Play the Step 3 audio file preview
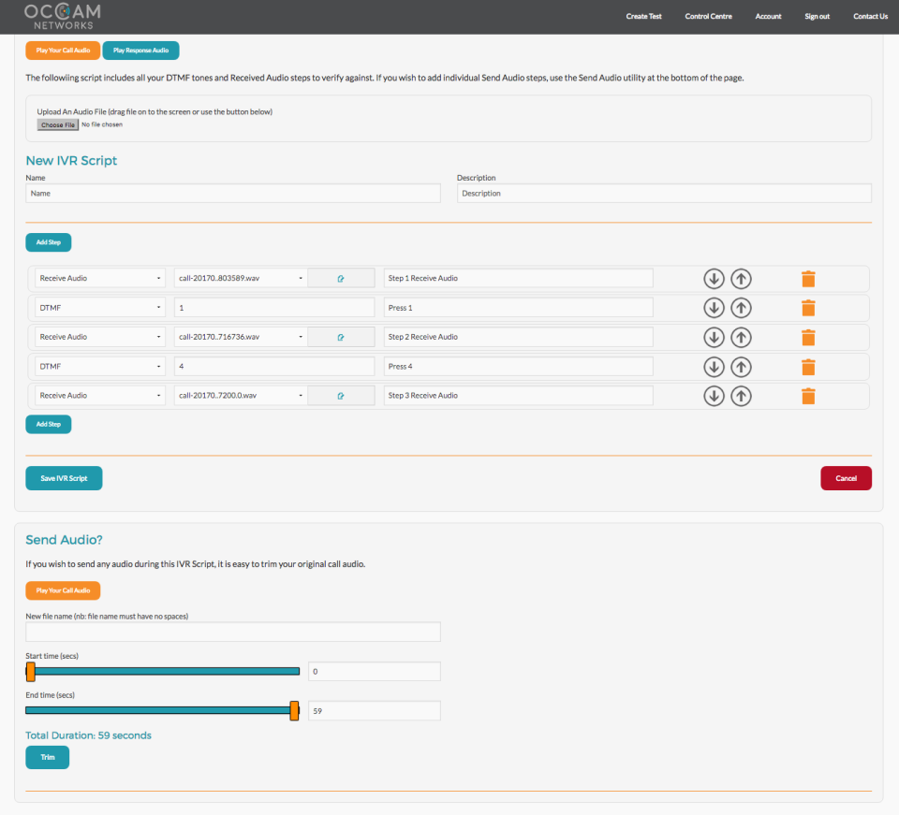The height and width of the screenshot is (815, 899). coord(340,395)
